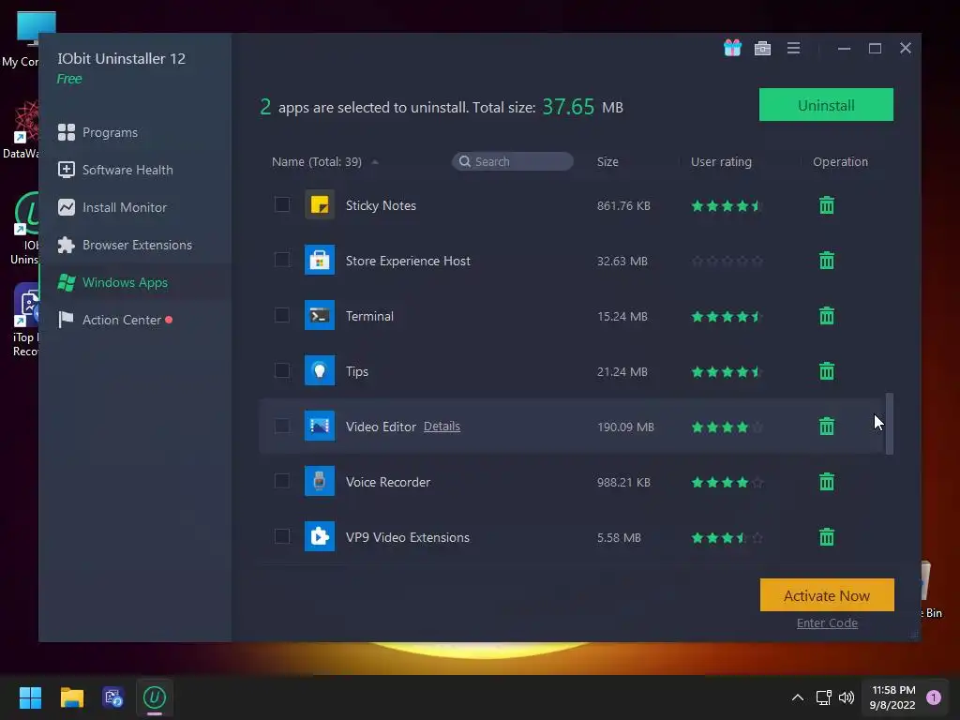Click the trash icon for Store Experience Host
The image size is (960, 720).
(827, 261)
